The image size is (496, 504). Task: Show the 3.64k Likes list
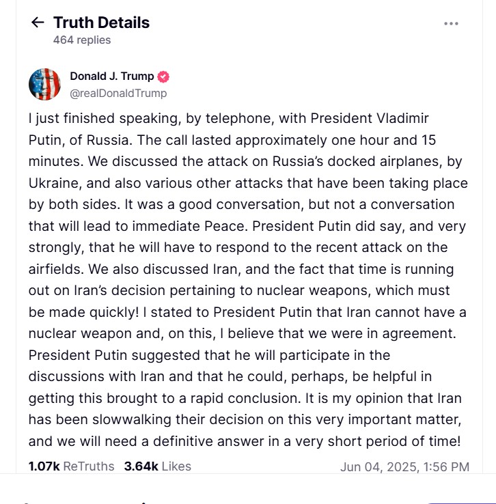[158, 466]
